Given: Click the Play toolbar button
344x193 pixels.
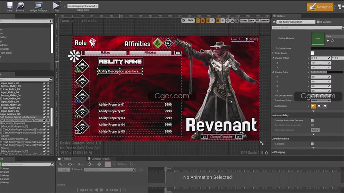Looking at the screenshot, I should (x=57, y=6).
